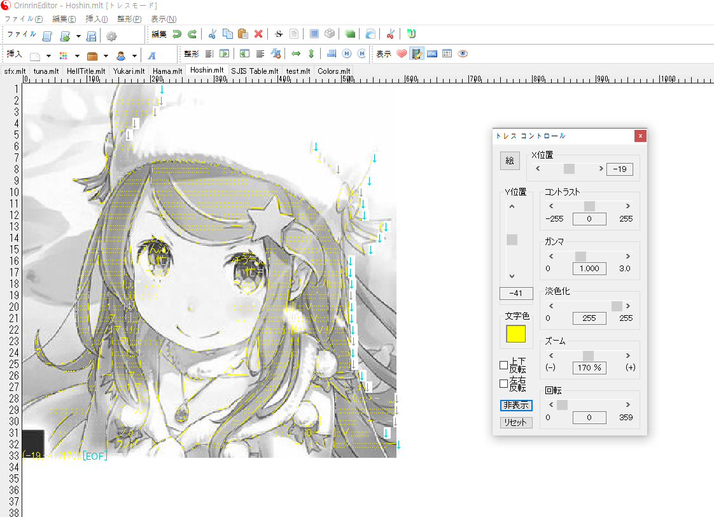Screen dimensions: 714x517
Task: Click the yellow 文字色 color swatch
Action: (515, 334)
